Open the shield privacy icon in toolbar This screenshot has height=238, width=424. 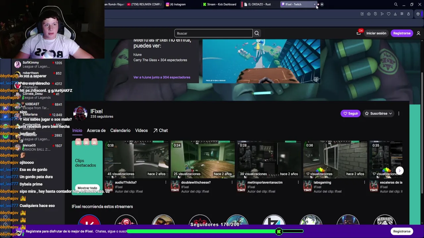tap(375, 14)
